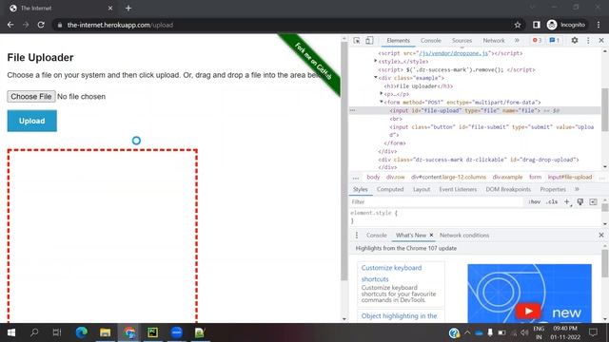Click the Incognito profile button
The image size is (609, 342).
click(566, 25)
